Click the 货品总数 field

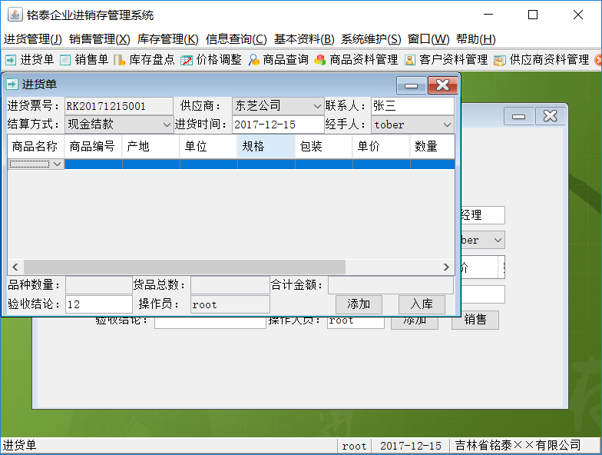(230, 285)
